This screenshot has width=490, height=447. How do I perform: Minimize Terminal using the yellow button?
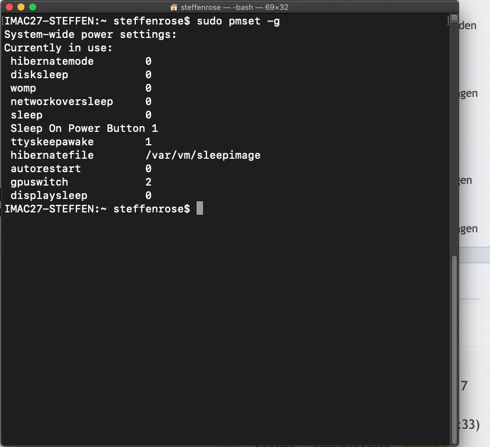pyautogui.click(x=20, y=7)
